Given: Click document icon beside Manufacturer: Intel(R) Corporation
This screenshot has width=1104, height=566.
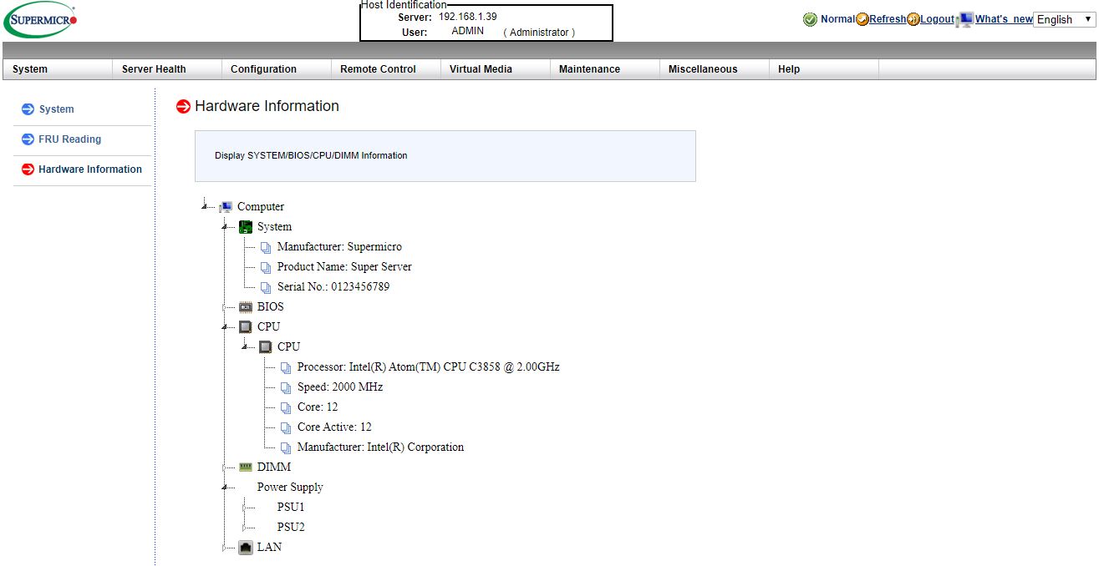Looking at the screenshot, I should click(286, 447).
